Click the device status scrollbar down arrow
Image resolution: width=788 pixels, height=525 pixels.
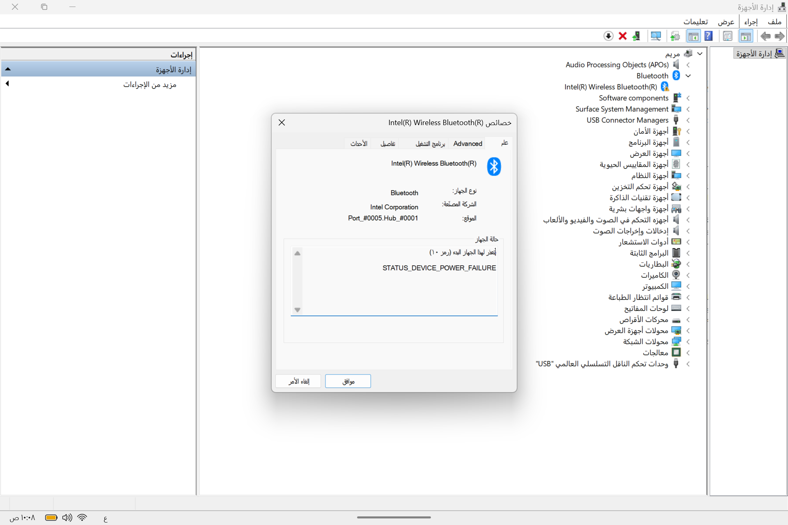tap(298, 310)
